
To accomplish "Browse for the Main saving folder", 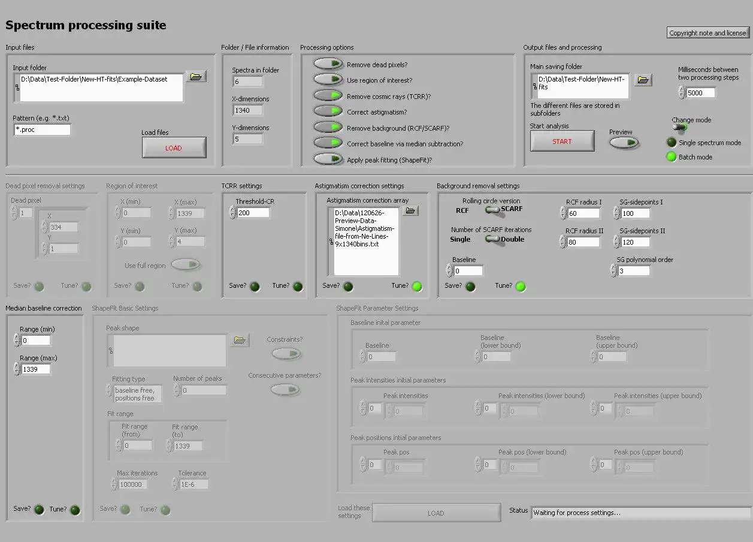I will click(x=643, y=80).
